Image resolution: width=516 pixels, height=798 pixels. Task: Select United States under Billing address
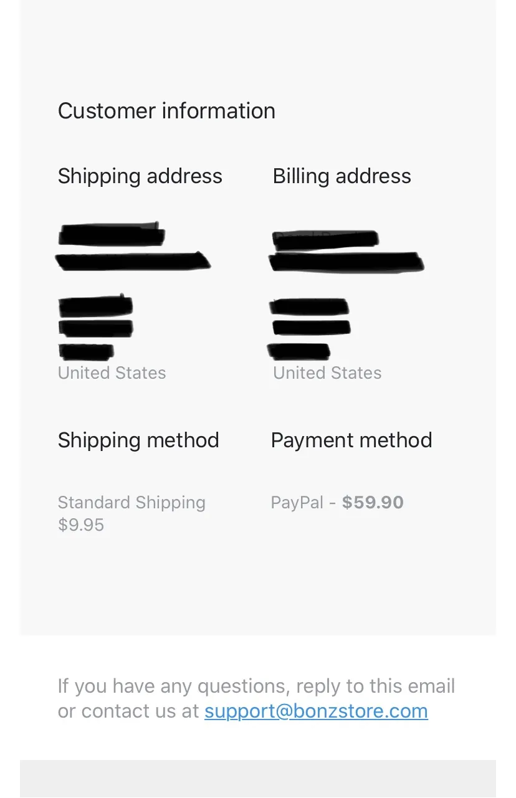pos(327,373)
